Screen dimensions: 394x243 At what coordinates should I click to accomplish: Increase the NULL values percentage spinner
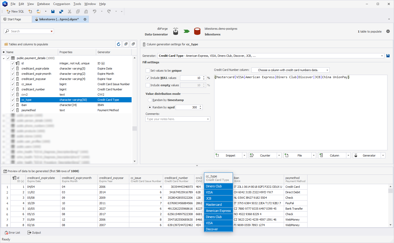tap(204, 77)
